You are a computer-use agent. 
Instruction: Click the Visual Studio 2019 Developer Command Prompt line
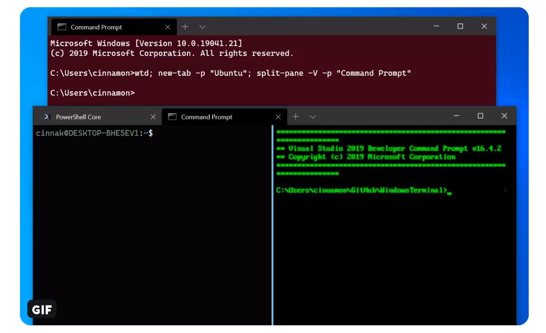(x=389, y=149)
